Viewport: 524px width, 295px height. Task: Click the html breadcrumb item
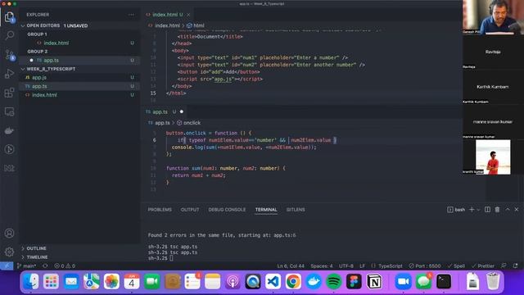pos(196,25)
